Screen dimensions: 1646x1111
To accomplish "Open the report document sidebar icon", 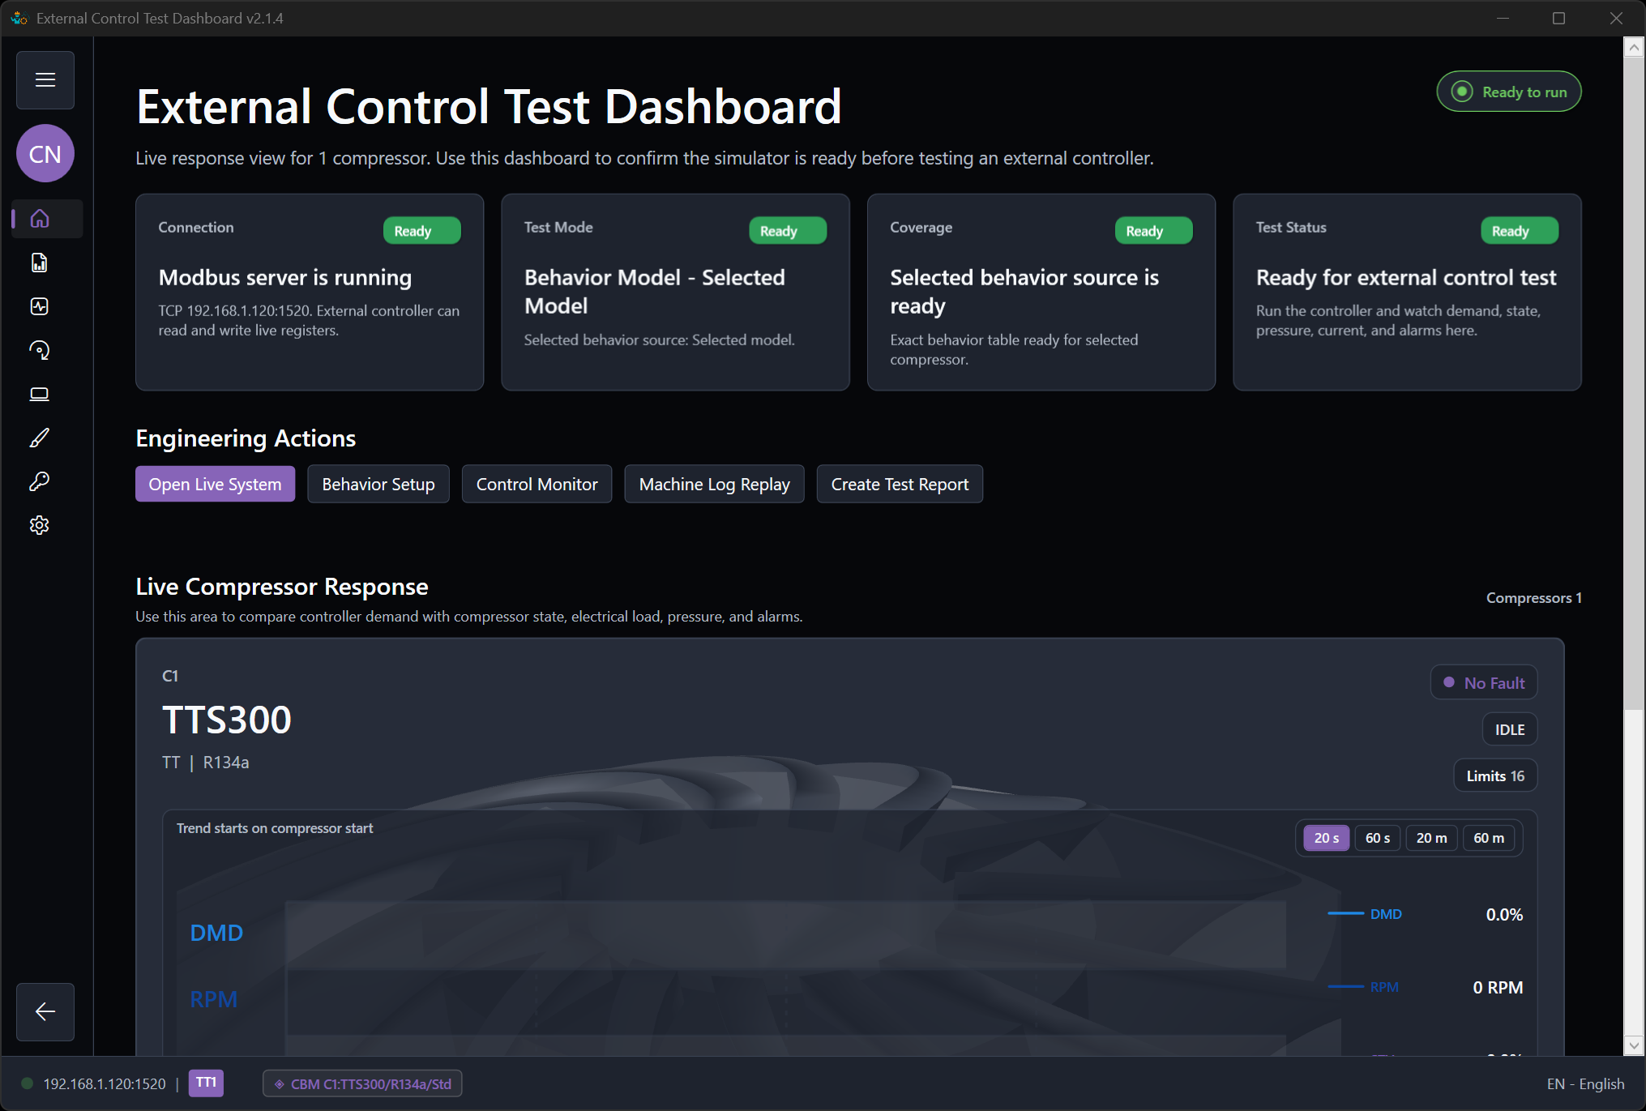I will click(x=40, y=263).
